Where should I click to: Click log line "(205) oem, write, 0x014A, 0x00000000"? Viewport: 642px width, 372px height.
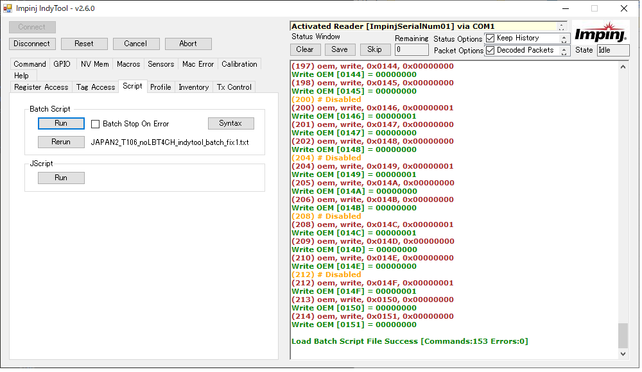(373, 183)
